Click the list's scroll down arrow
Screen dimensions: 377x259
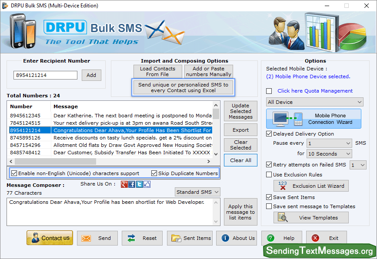pyautogui.click(x=216, y=154)
